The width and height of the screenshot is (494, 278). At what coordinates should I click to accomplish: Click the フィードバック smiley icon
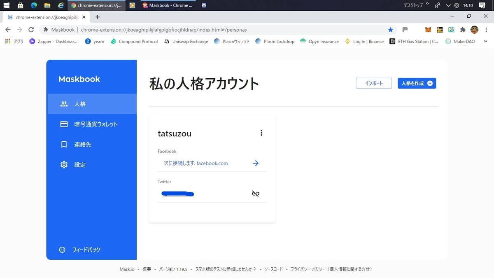click(x=62, y=250)
